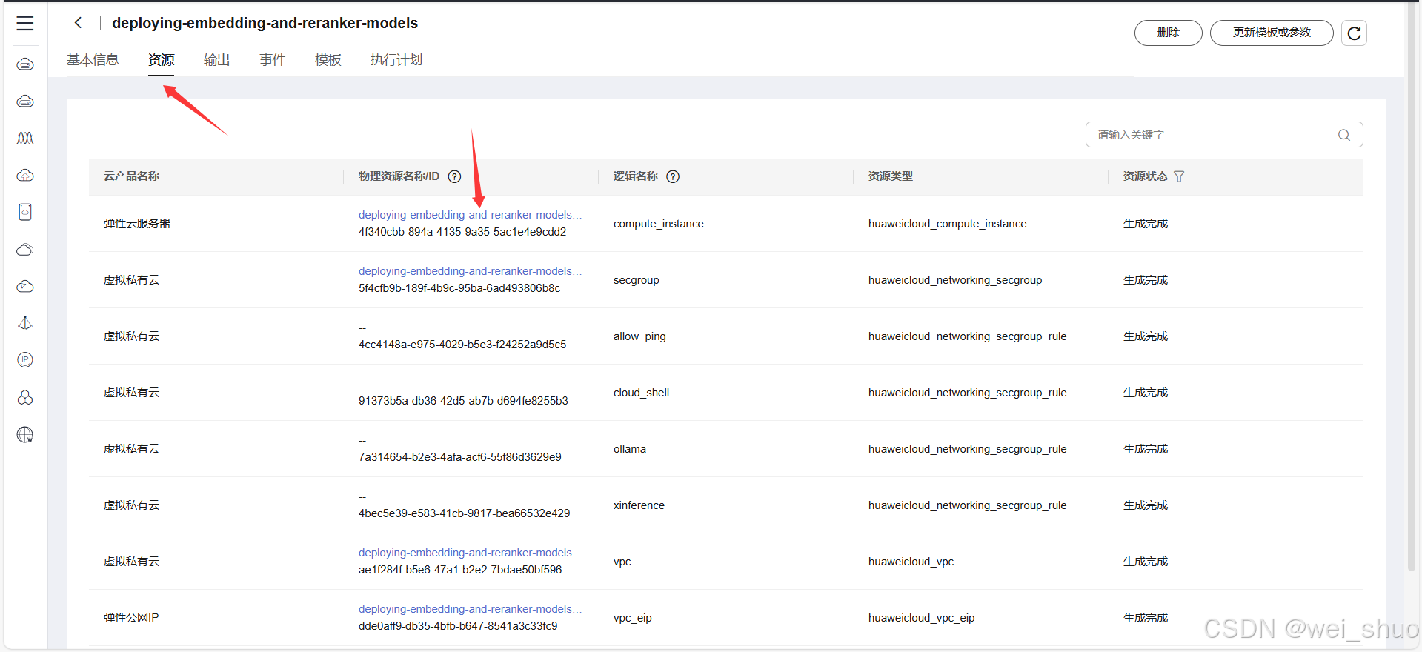Click the double-cloud sidebar icon

[x=25, y=249]
